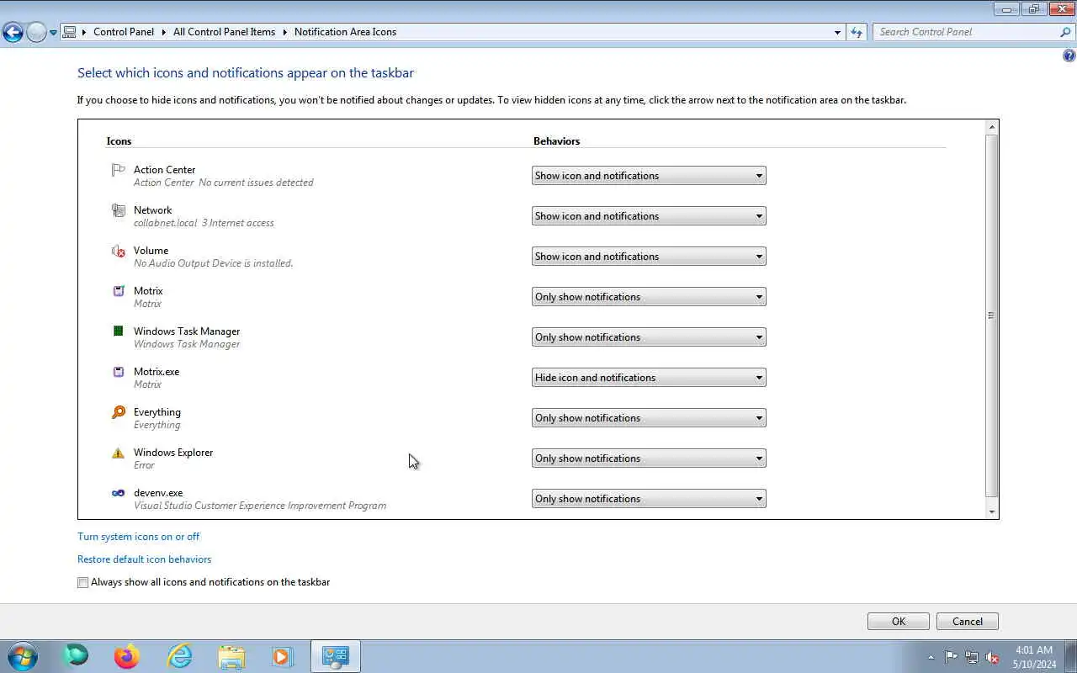Click the devenv.exe Visual Studio icon

[119, 493]
